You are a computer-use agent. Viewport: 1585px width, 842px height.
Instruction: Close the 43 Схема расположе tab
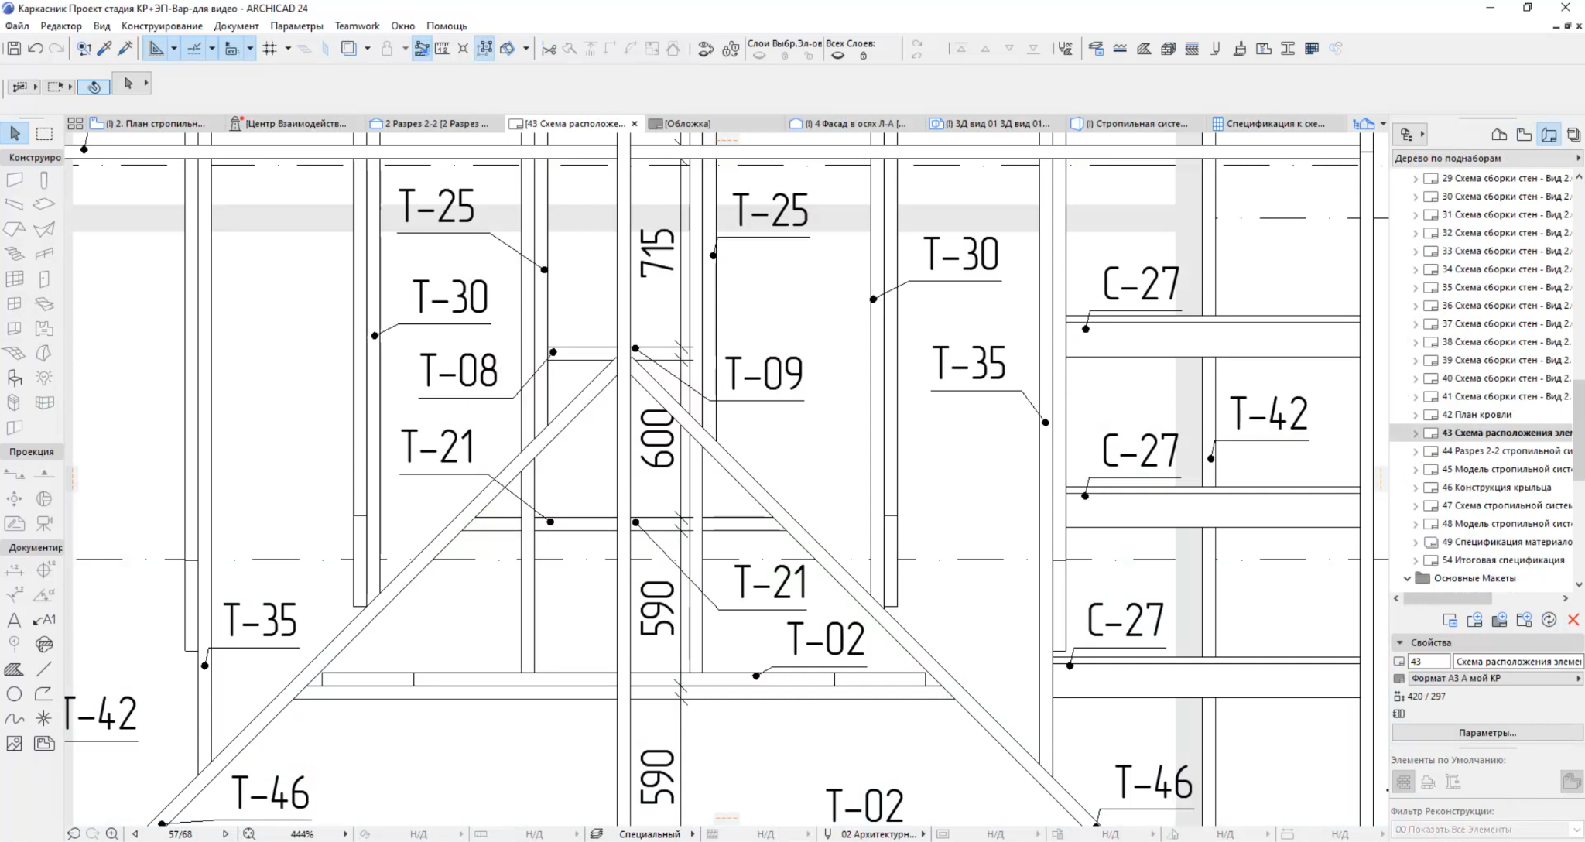click(635, 124)
